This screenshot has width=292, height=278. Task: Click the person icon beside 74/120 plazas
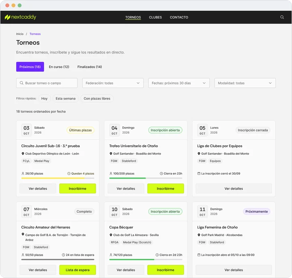pyautogui.click(x=111, y=255)
